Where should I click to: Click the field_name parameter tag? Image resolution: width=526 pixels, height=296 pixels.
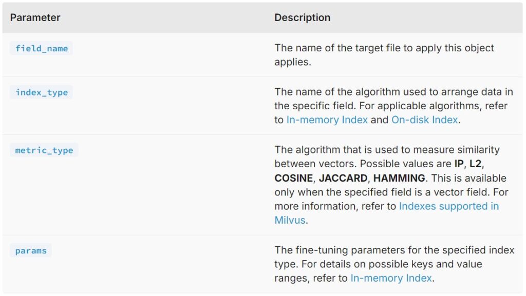pos(42,49)
